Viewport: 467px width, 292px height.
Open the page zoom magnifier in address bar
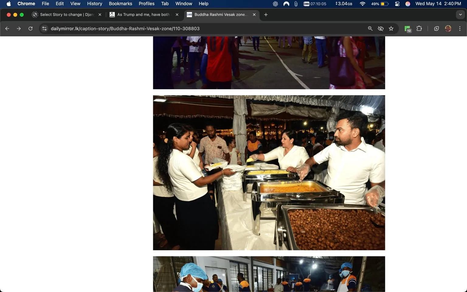pyautogui.click(x=370, y=28)
